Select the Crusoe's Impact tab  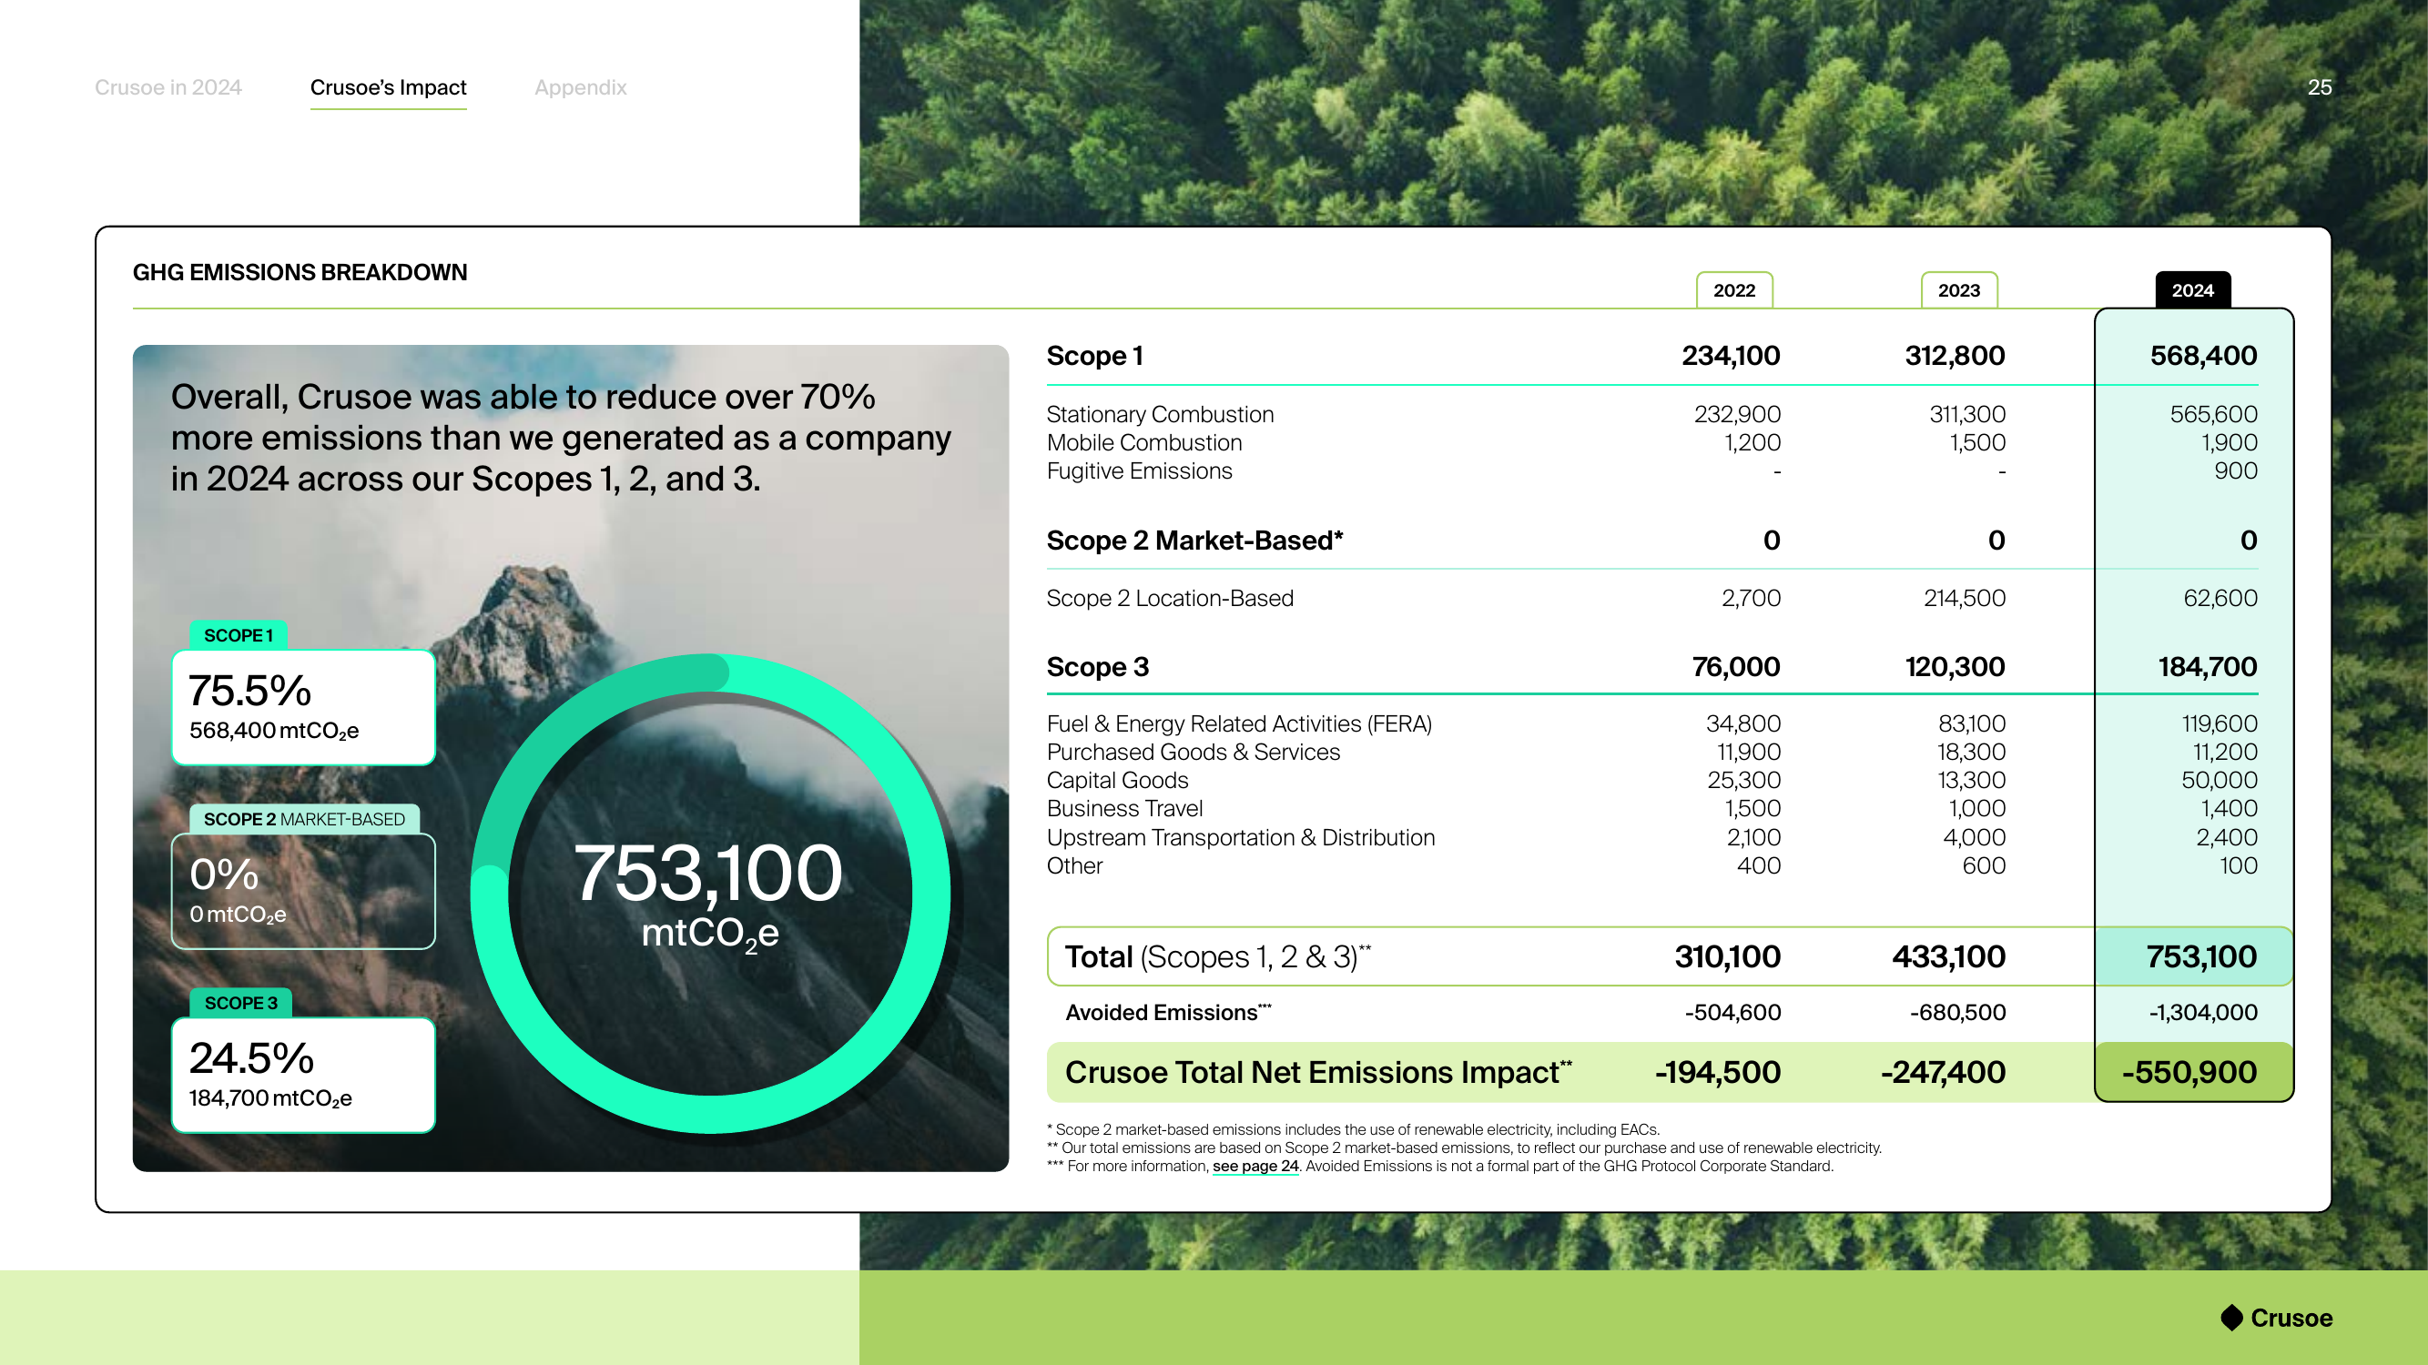click(389, 87)
